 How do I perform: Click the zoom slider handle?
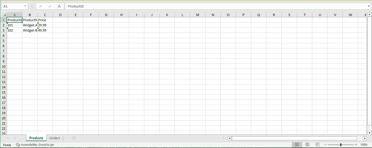tap(341, 145)
